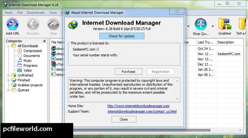Click the Unfinished folder icon

coord(14,75)
